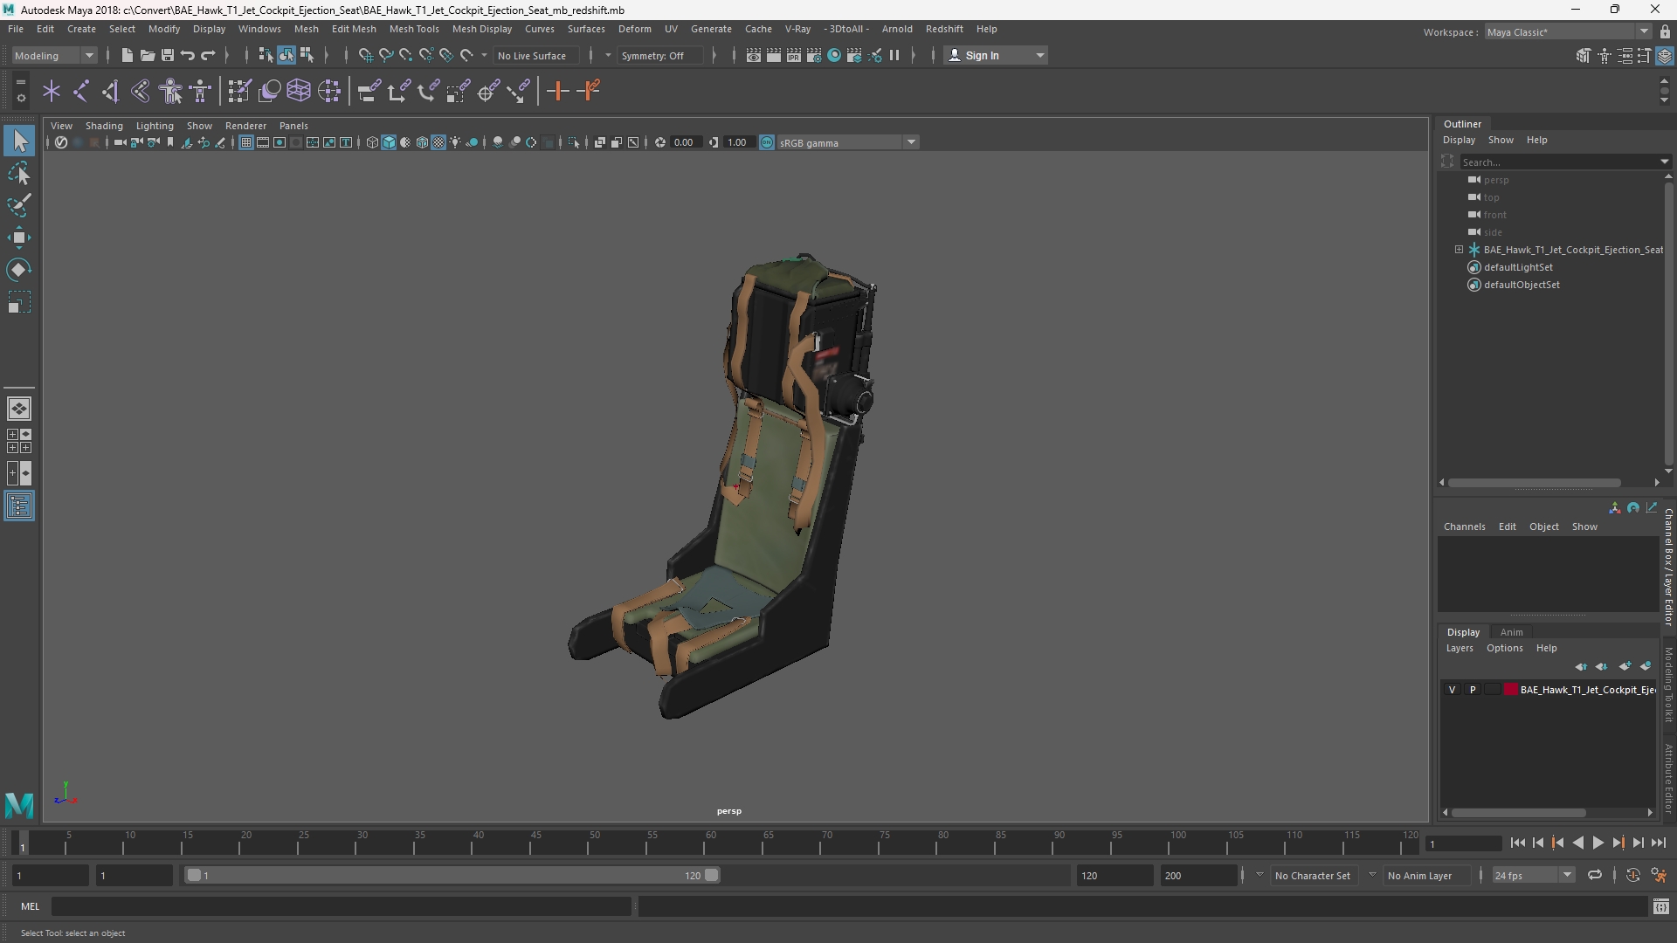
Task: Pick the Scale tool in toolbox
Action: [x=19, y=302]
